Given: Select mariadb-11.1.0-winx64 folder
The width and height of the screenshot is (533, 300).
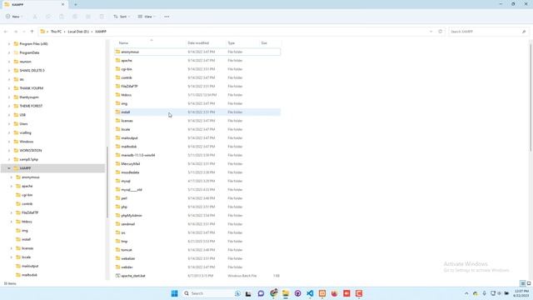Looking at the screenshot, I should [x=197, y=155].
